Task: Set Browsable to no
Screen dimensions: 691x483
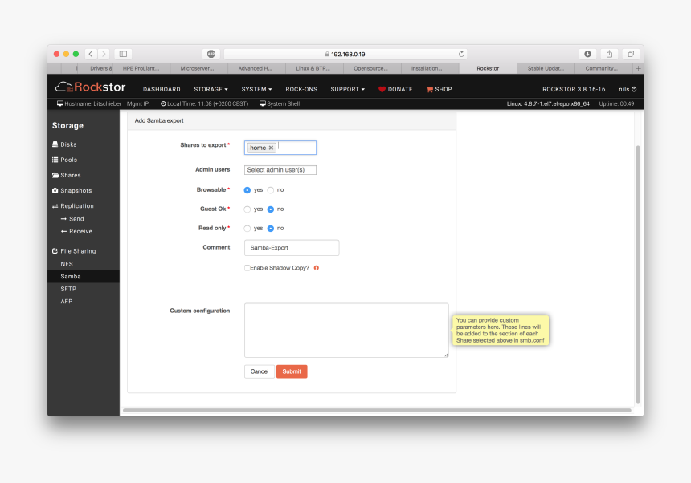Action: (x=271, y=190)
